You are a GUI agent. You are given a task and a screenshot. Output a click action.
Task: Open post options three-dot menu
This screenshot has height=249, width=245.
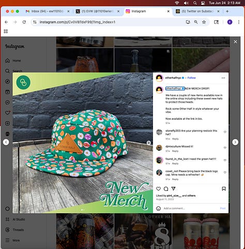coord(223,78)
